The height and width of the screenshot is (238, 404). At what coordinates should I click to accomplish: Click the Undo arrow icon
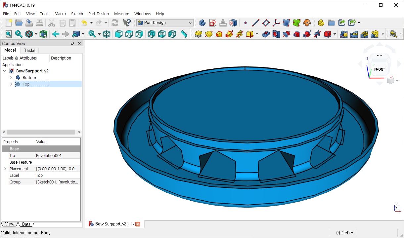point(84,23)
